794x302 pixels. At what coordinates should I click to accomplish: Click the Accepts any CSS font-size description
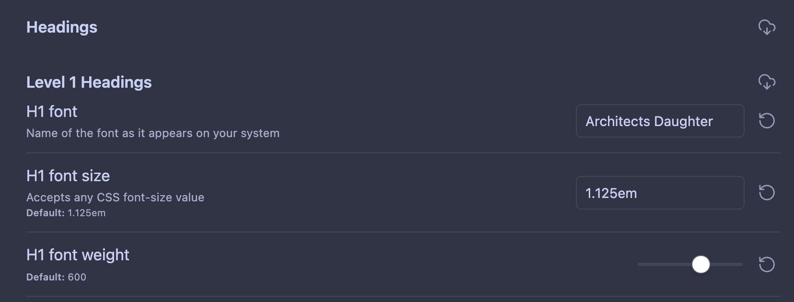tap(115, 198)
